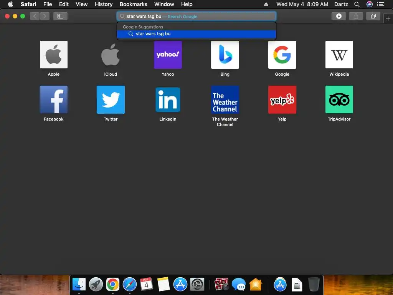Screen dimensions: 393x295
Task: Show the tab overview button
Action: (x=373, y=16)
